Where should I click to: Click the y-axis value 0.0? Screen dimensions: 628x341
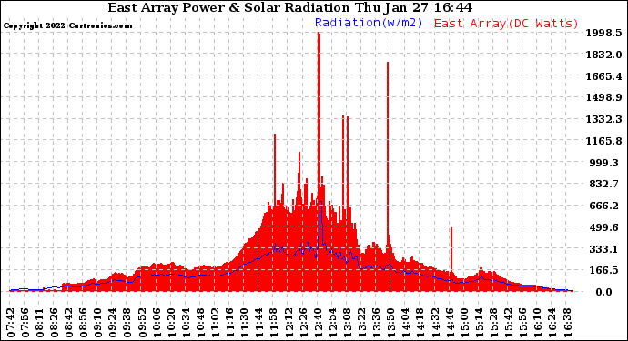click(603, 292)
